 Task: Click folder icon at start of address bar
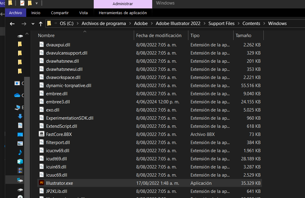coord(49,23)
